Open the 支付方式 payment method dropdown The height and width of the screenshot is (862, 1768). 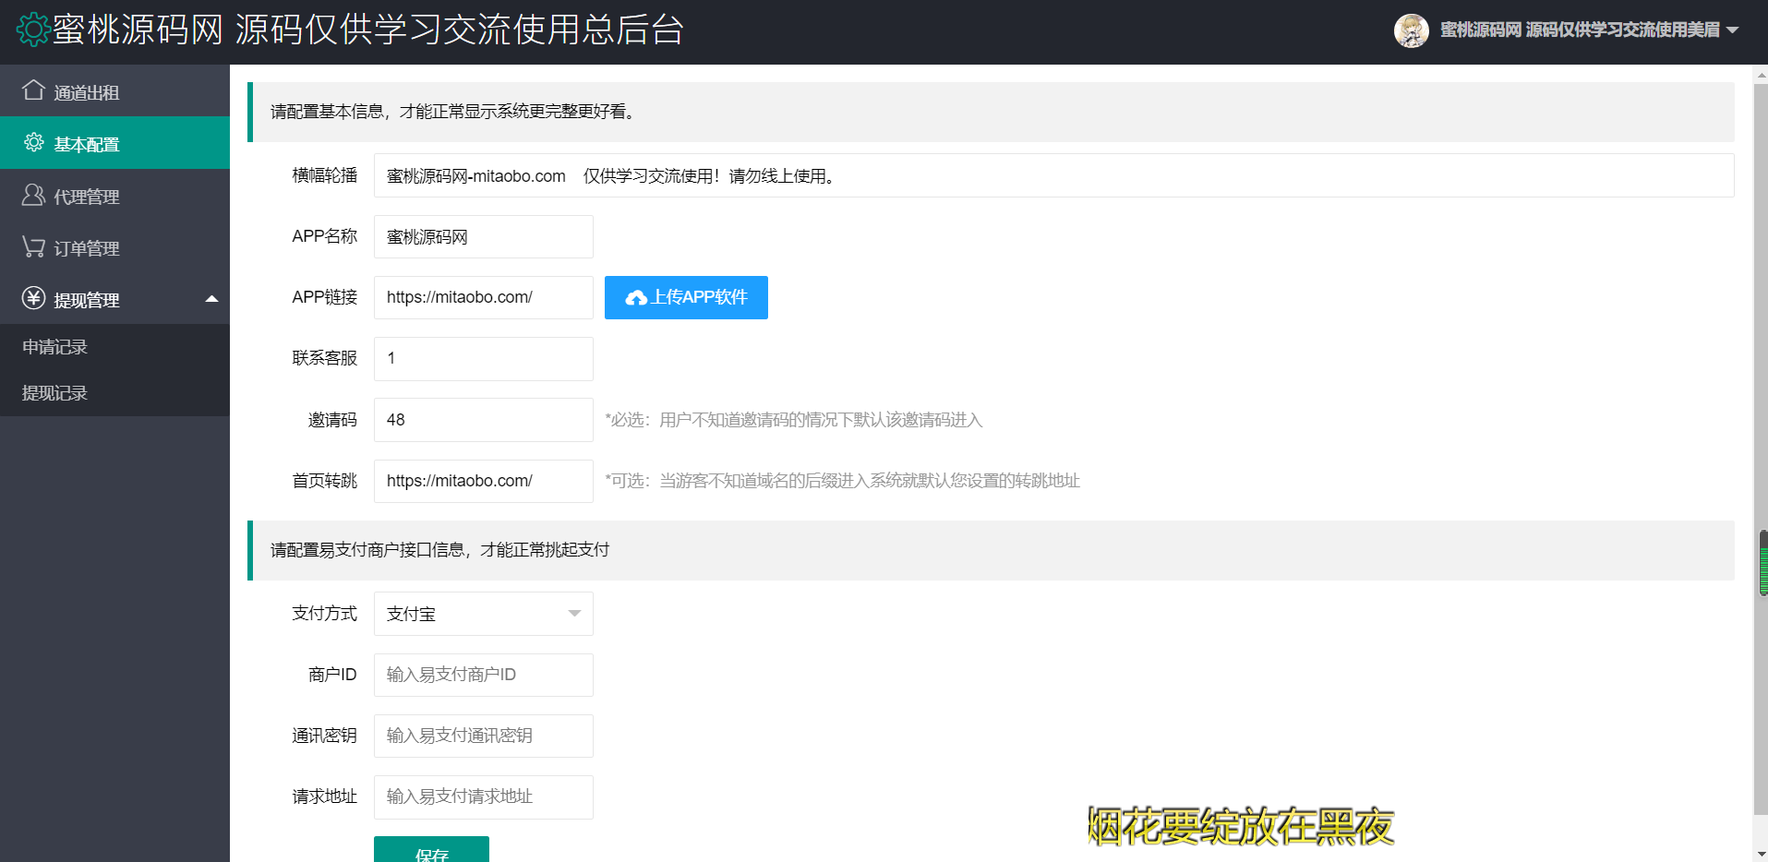pos(483,614)
